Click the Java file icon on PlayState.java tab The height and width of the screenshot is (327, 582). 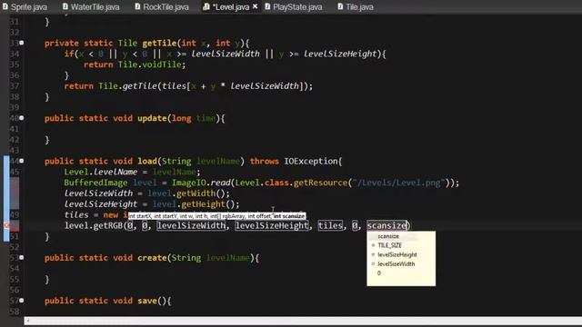point(267,6)
